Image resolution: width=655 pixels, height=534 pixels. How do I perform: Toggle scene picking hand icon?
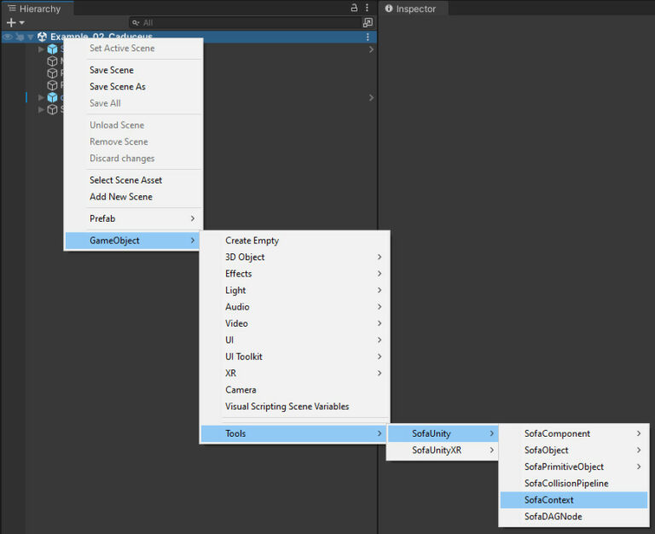tap(20, 38)
